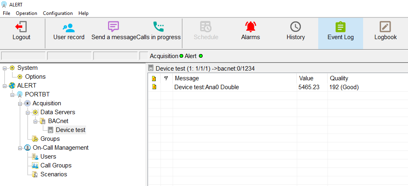The image size is (408, 186).
Task: Select the Event Log toolbar button
Action: click(340, 27)
